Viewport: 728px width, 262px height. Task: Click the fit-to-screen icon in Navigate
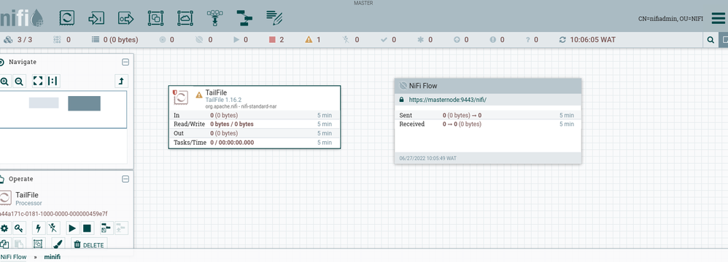coord(38,82)
